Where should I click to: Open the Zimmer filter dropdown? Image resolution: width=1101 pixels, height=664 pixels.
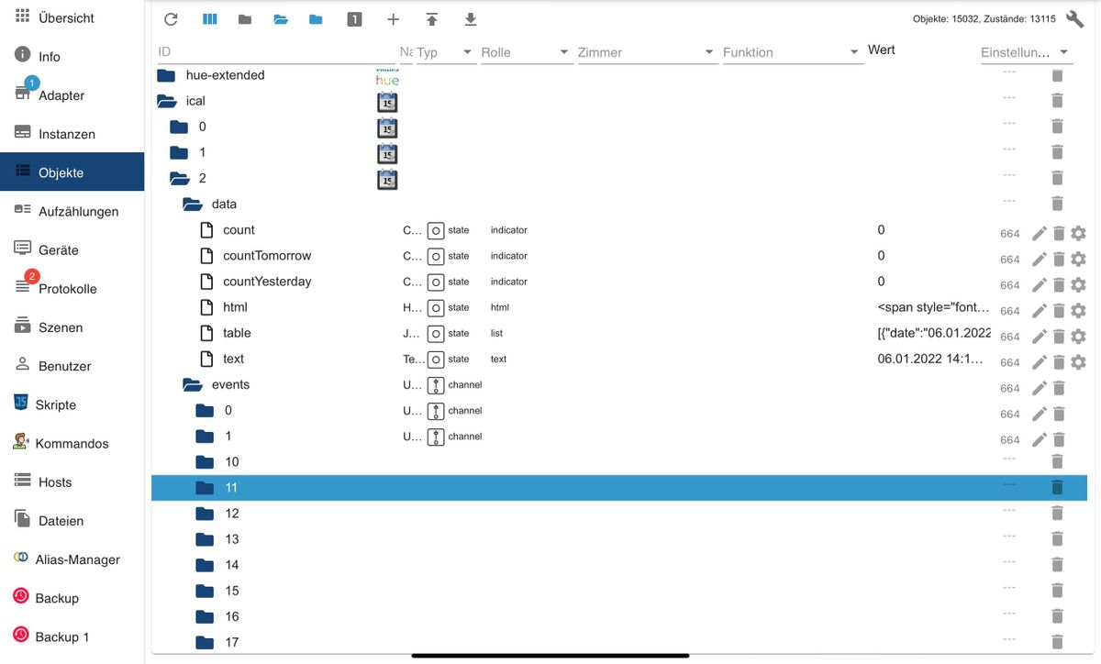tap(646, 53)
